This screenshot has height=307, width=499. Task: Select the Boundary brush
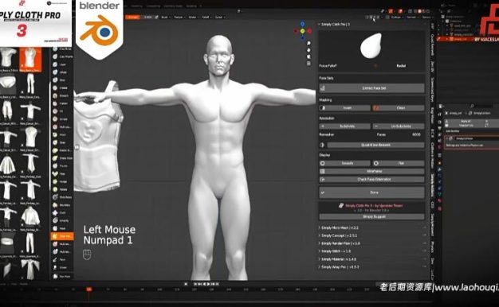click(x=62, y=204)
